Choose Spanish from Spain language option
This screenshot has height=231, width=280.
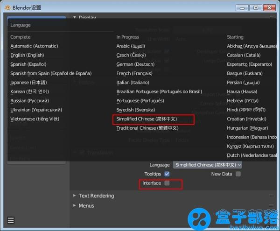(x=51, y=73)
